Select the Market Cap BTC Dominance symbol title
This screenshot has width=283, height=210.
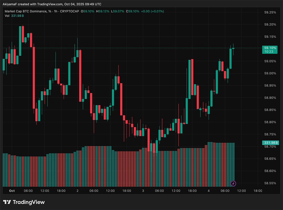click(25, 11)
